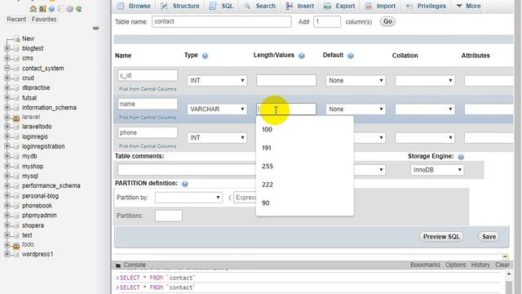Open the navigation settings gear icon
This screenshot has width=522, height=294.
pos(69,9)
